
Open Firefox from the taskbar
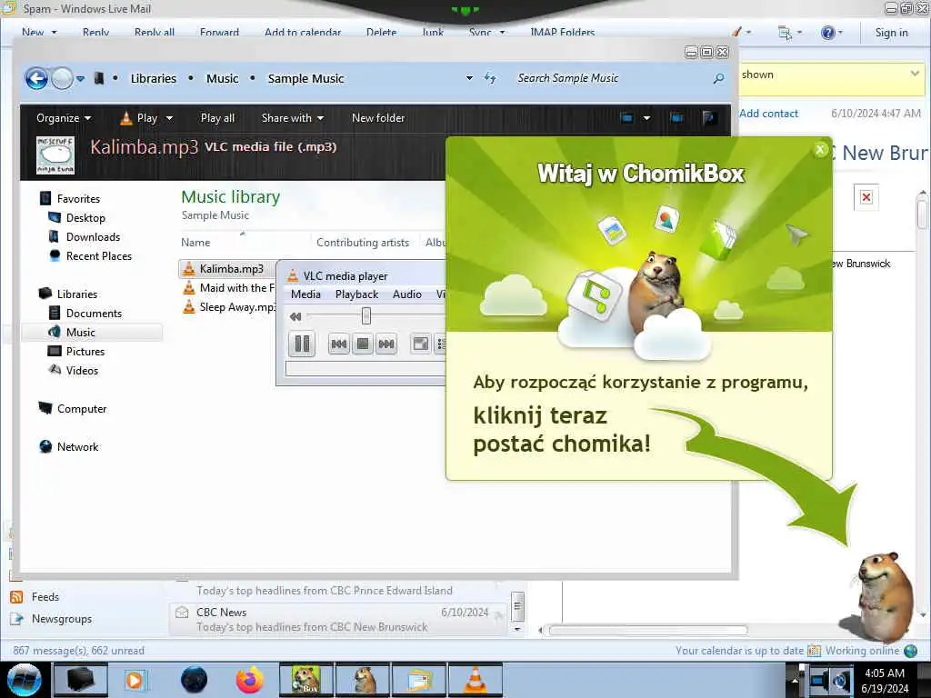point(249,680)
